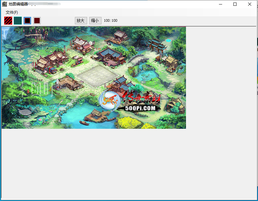Minimize the map editor window
This screenshot has width=258, height=201.
coord(221,4)
